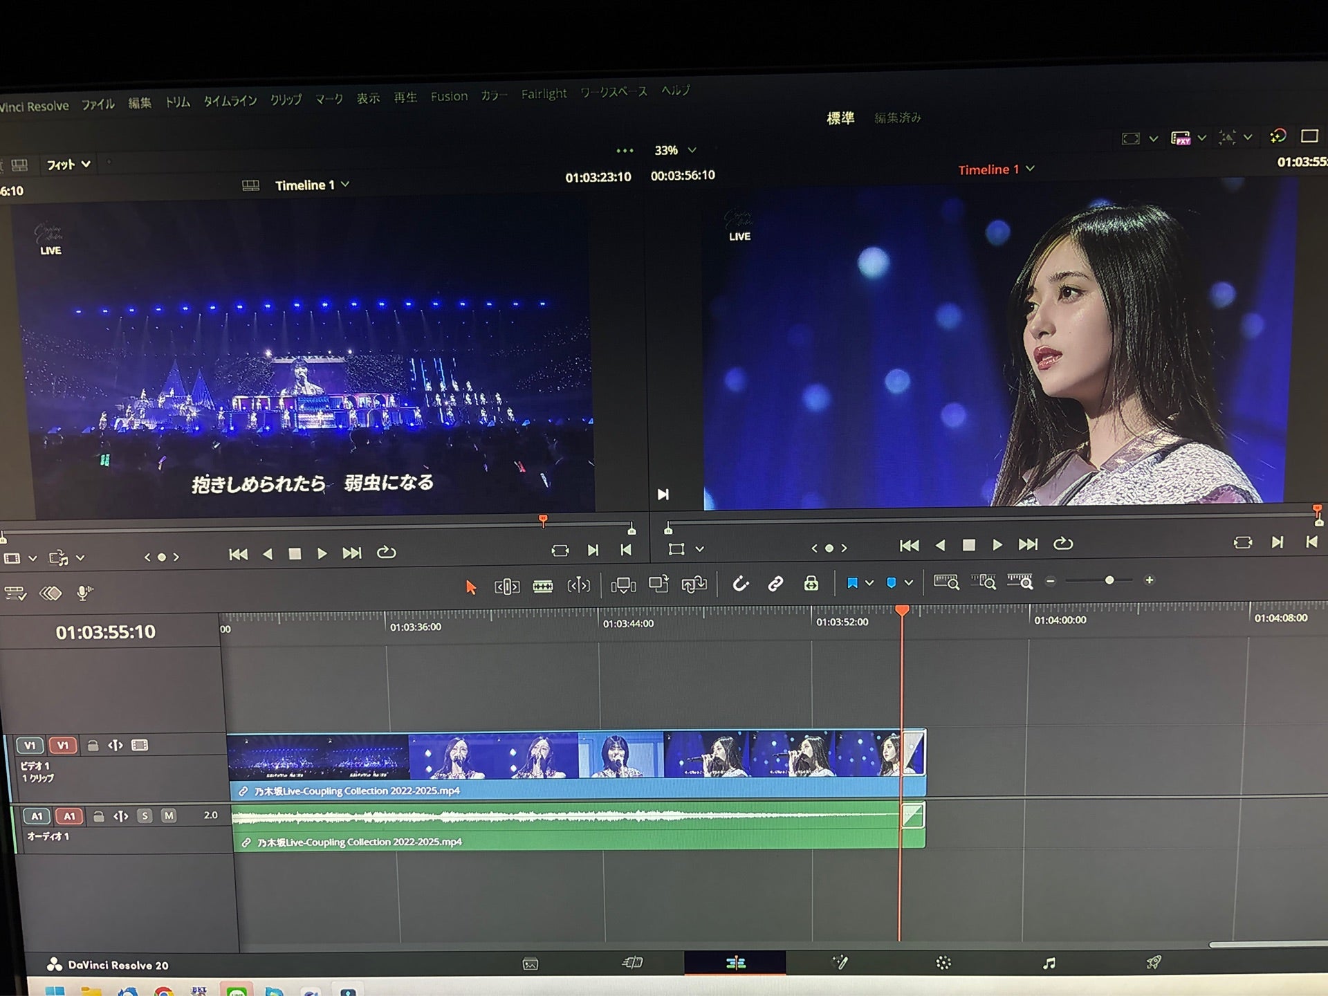Play the timeline viewer forward

[x=997, y=545]
